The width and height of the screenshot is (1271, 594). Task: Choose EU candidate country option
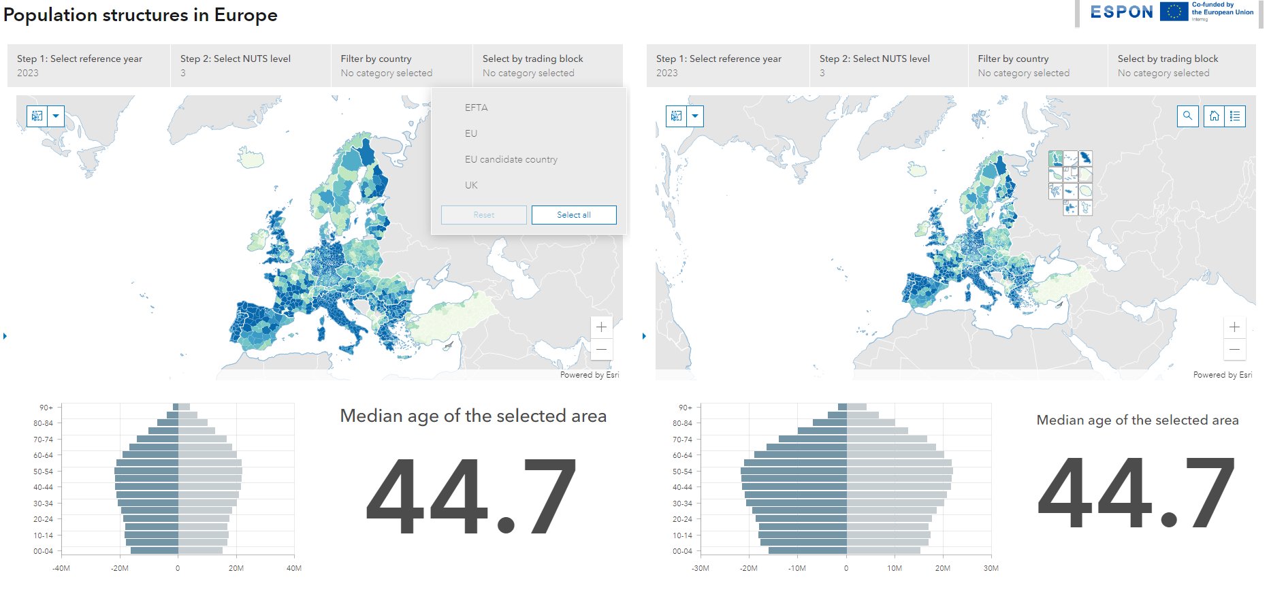tap(528, 159)
